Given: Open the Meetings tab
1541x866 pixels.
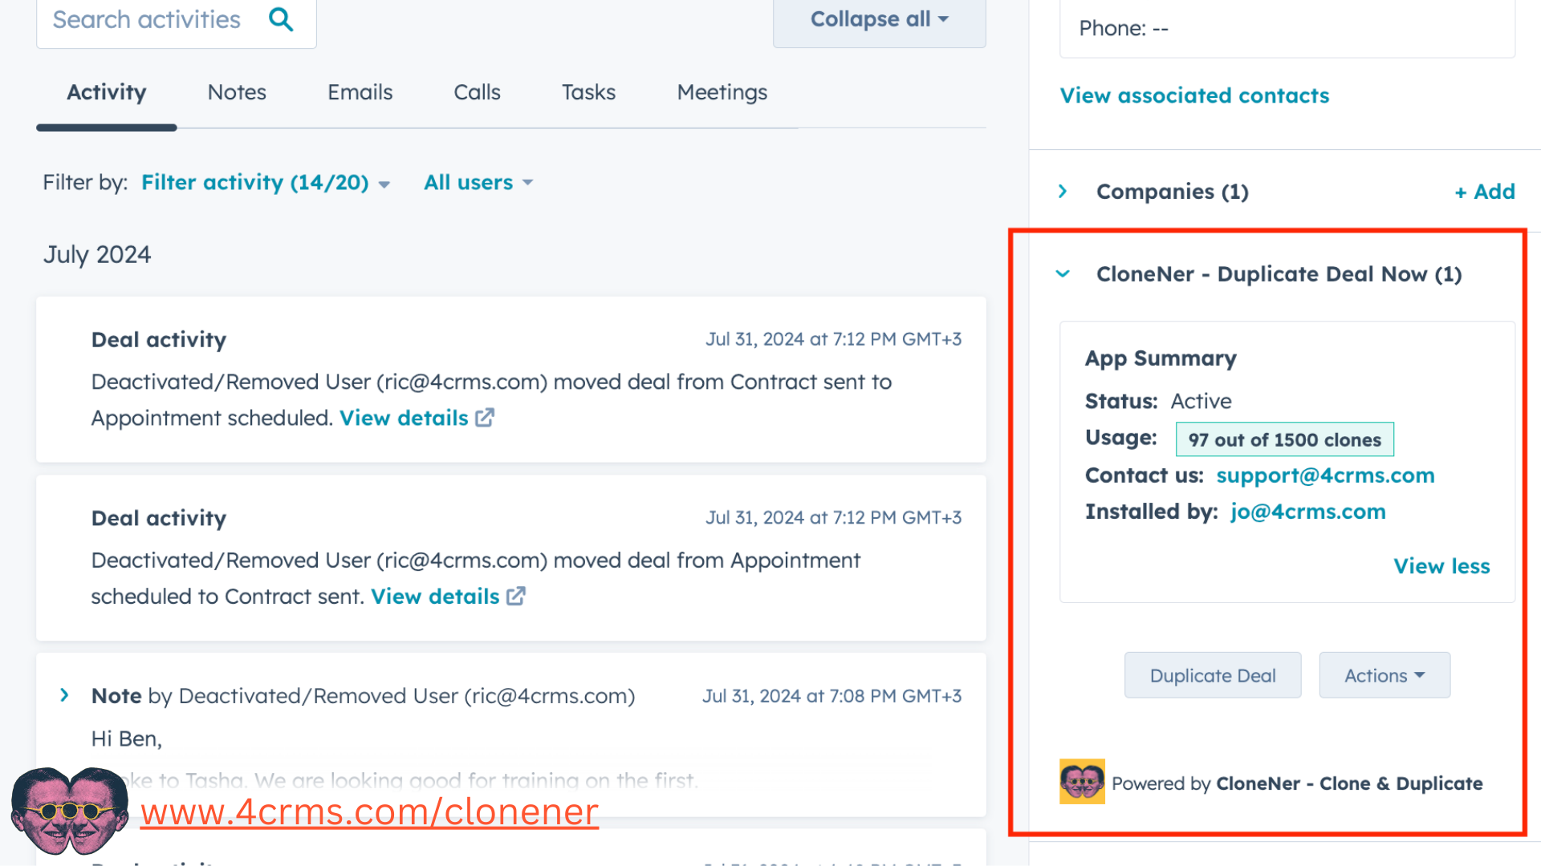Looking at the screenshot, I should (x=722, y=92).
